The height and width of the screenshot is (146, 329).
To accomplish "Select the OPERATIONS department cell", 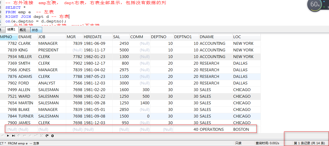I will [216, 129].
